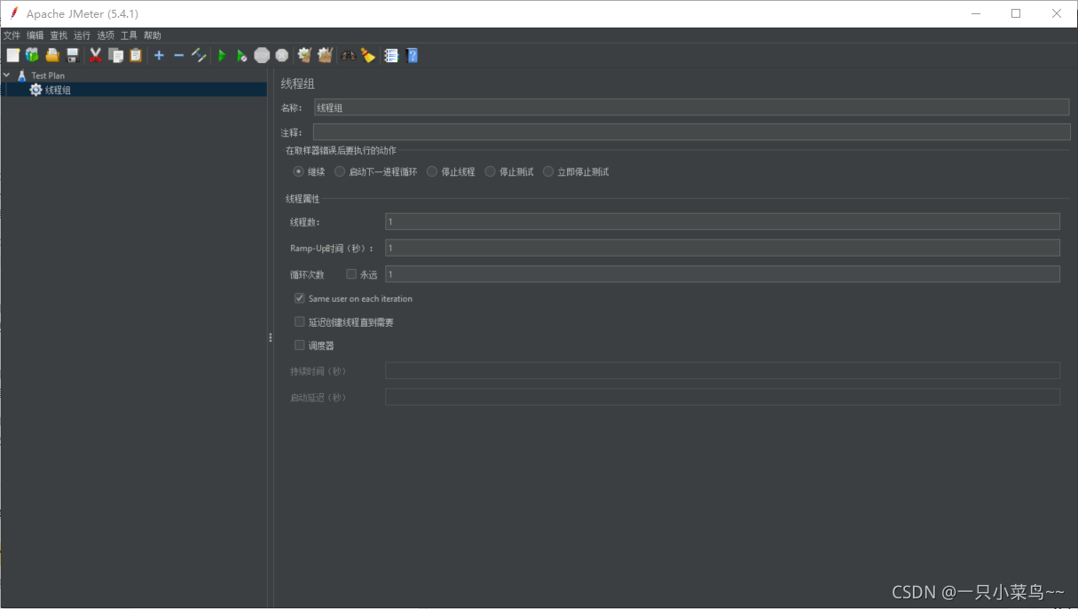Select the 立即停止测试 radio button
Image resolution: width=1078 pixels, height=609 pixels.
(x=548, y=171)
